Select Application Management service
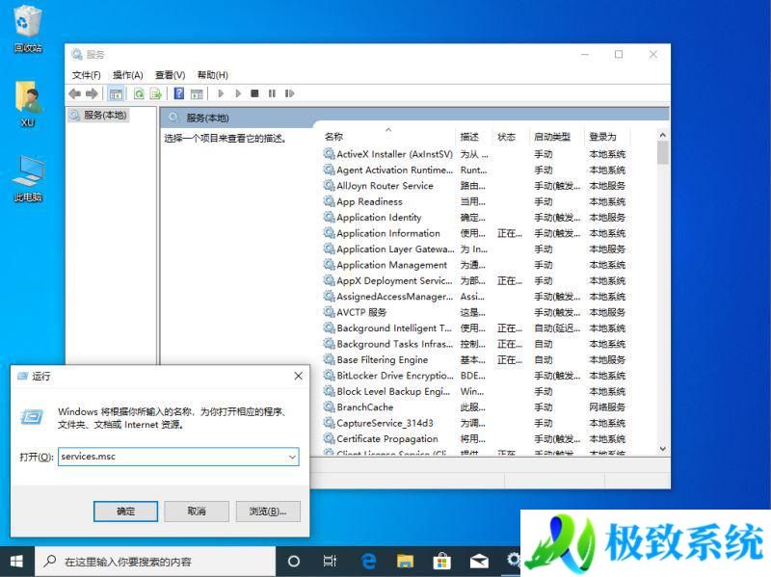This screenshot has width=771, height=577. click(x=474, y=265)
